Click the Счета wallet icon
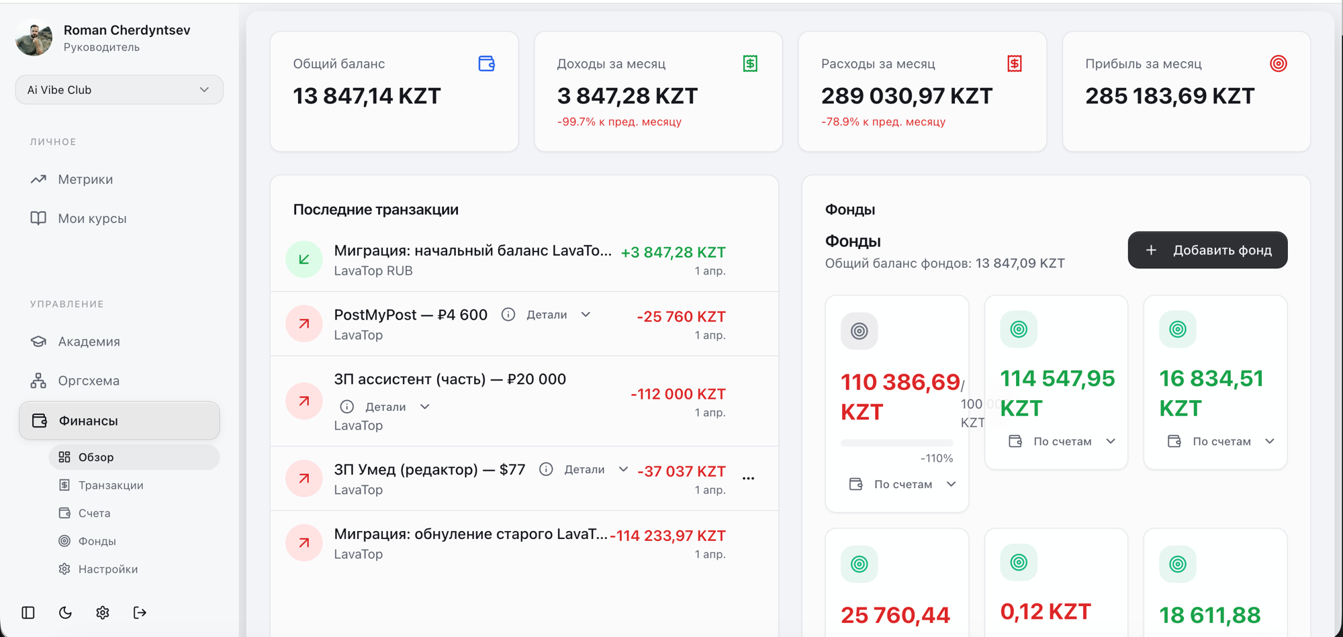Screen dimensions: 1343x637 coord(64,513)
